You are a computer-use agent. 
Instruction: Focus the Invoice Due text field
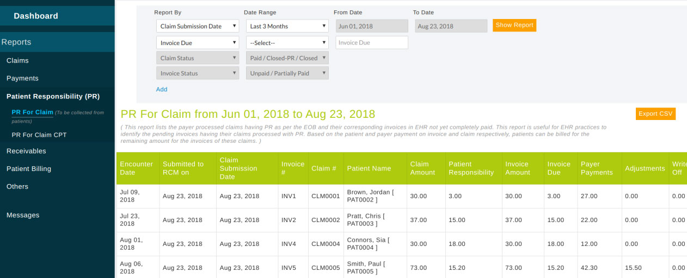[371, 43]
